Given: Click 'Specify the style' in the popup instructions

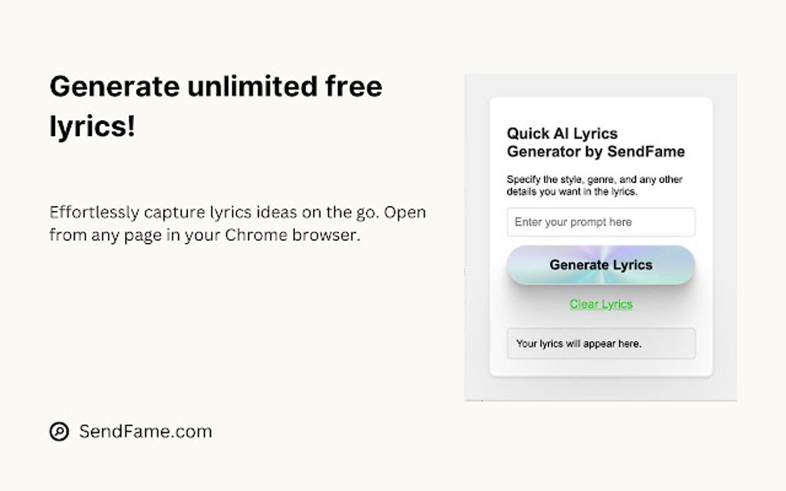Looking at the screenshot, I should tap(545, 180).
